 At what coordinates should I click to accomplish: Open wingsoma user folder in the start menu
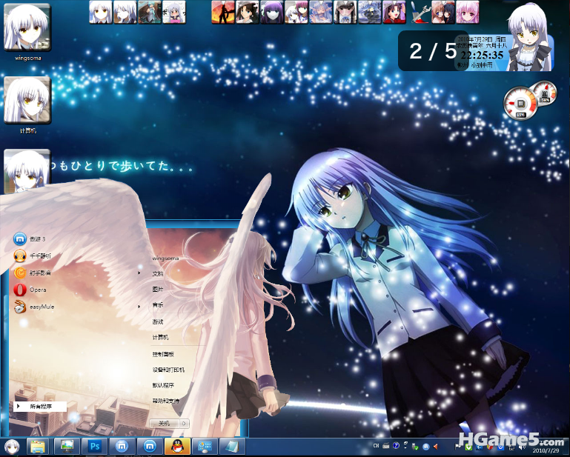tap(165, 258)
